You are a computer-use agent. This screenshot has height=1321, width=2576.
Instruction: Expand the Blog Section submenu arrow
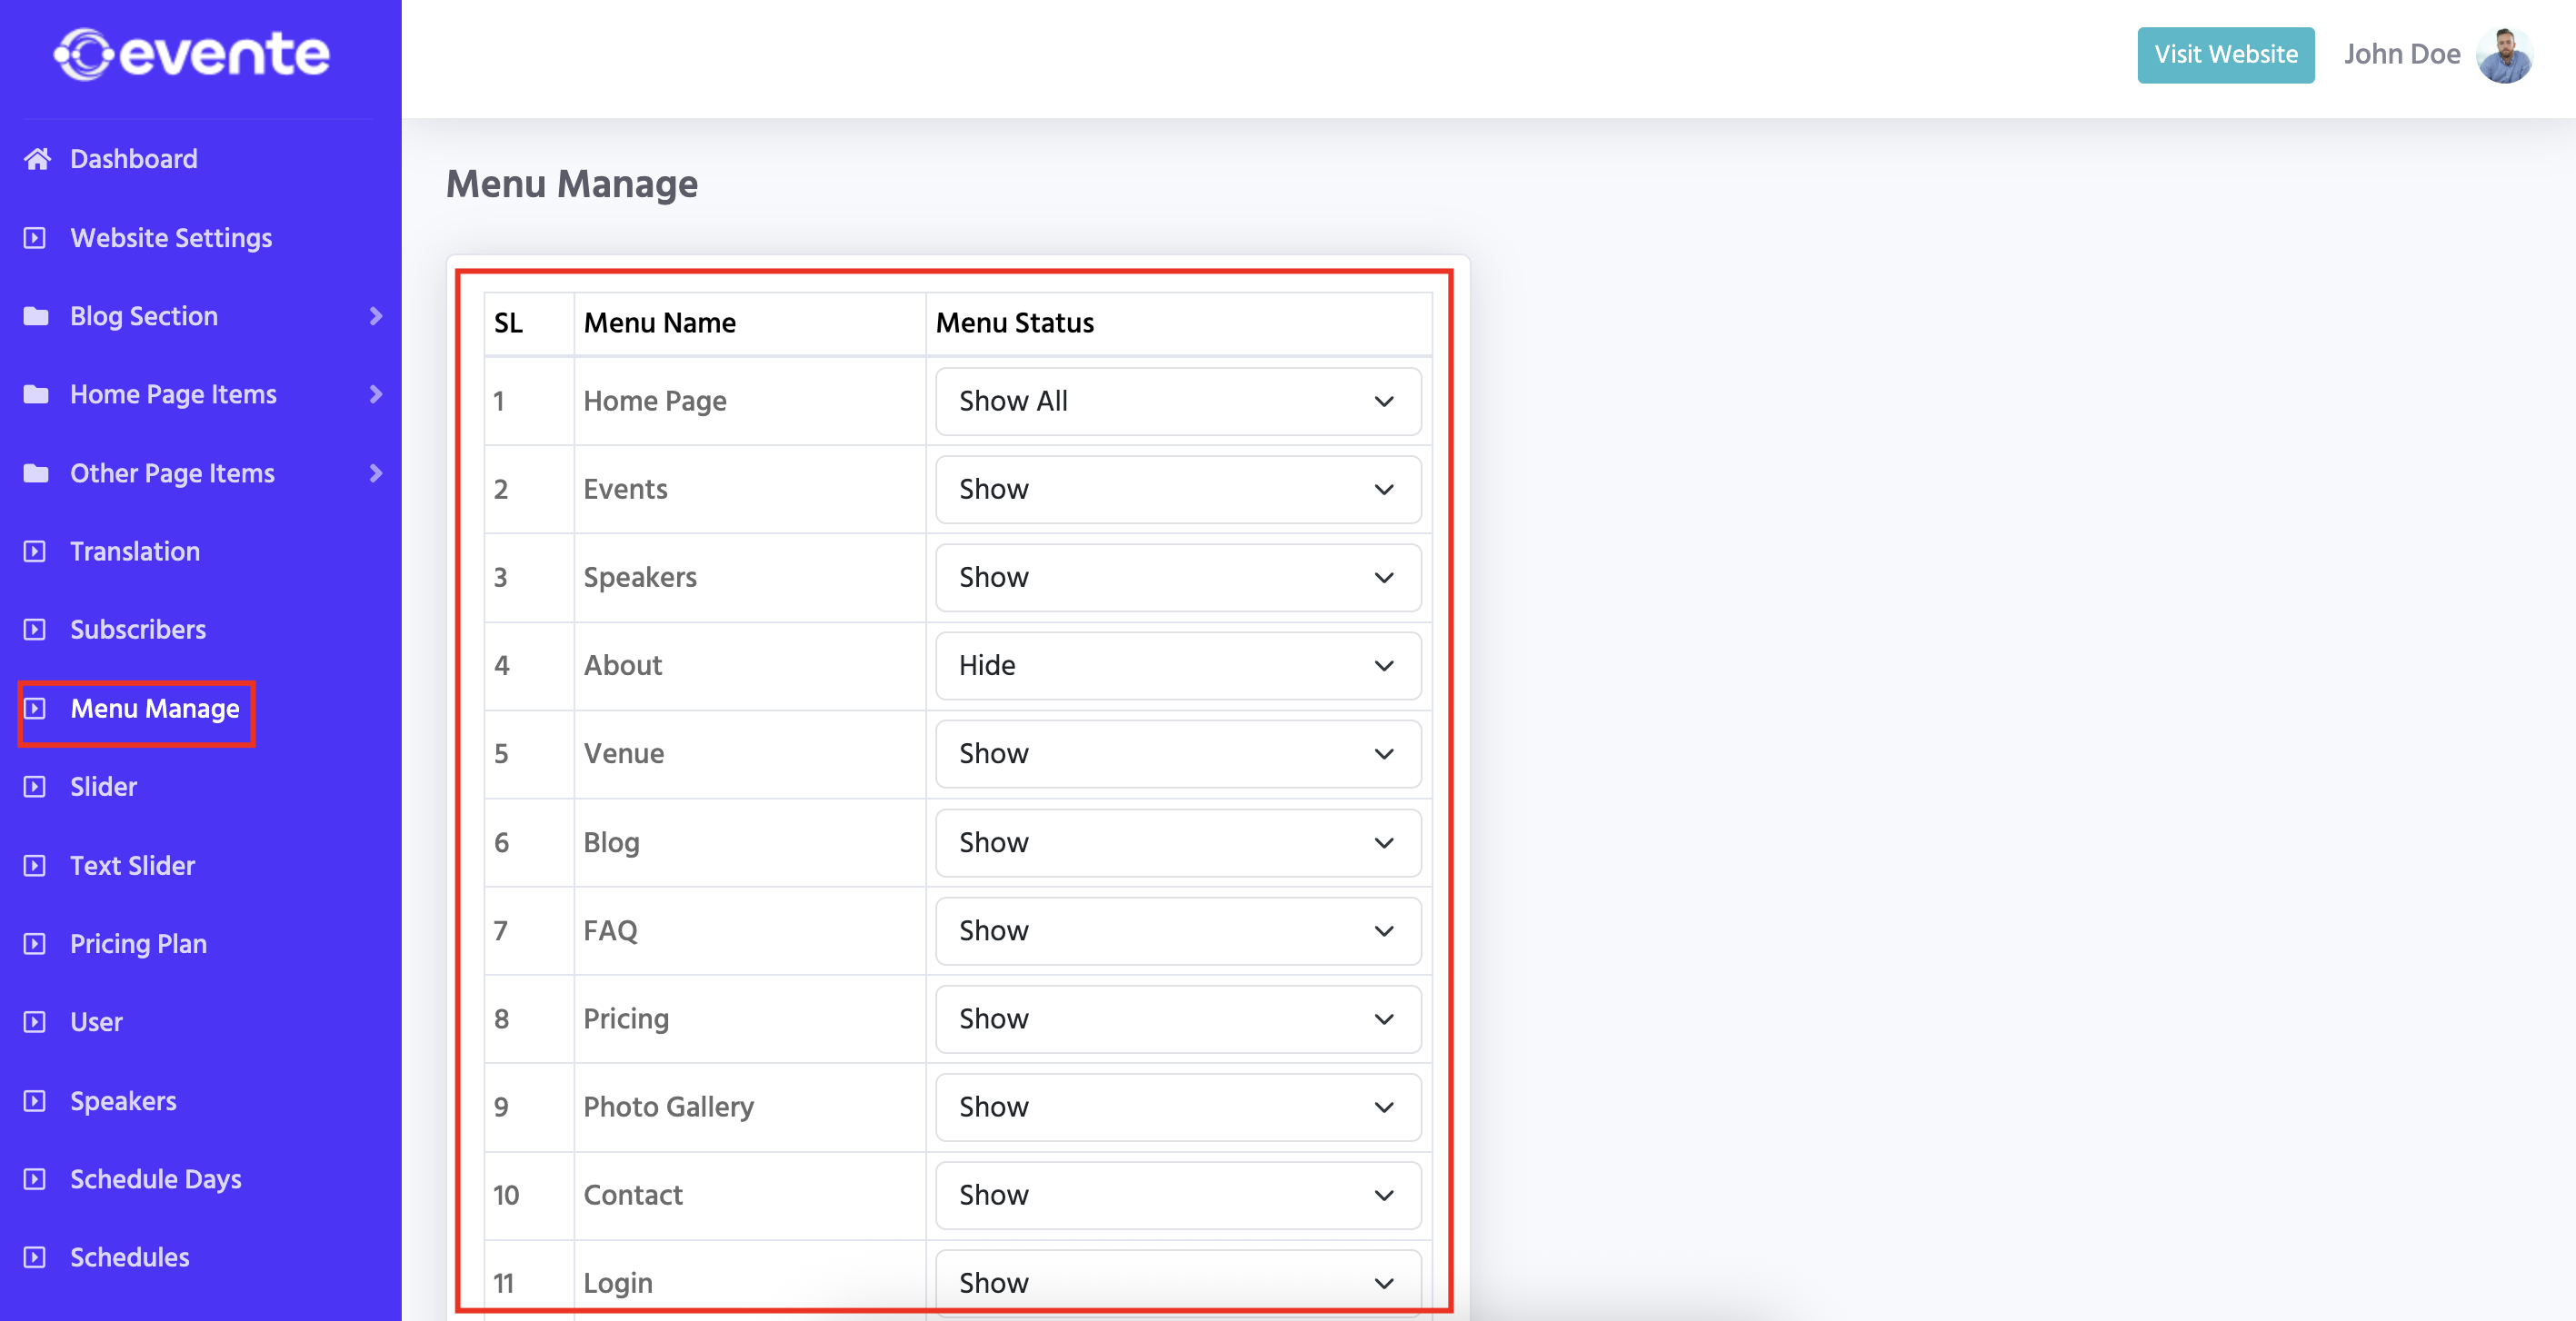[x=376, y=316]
